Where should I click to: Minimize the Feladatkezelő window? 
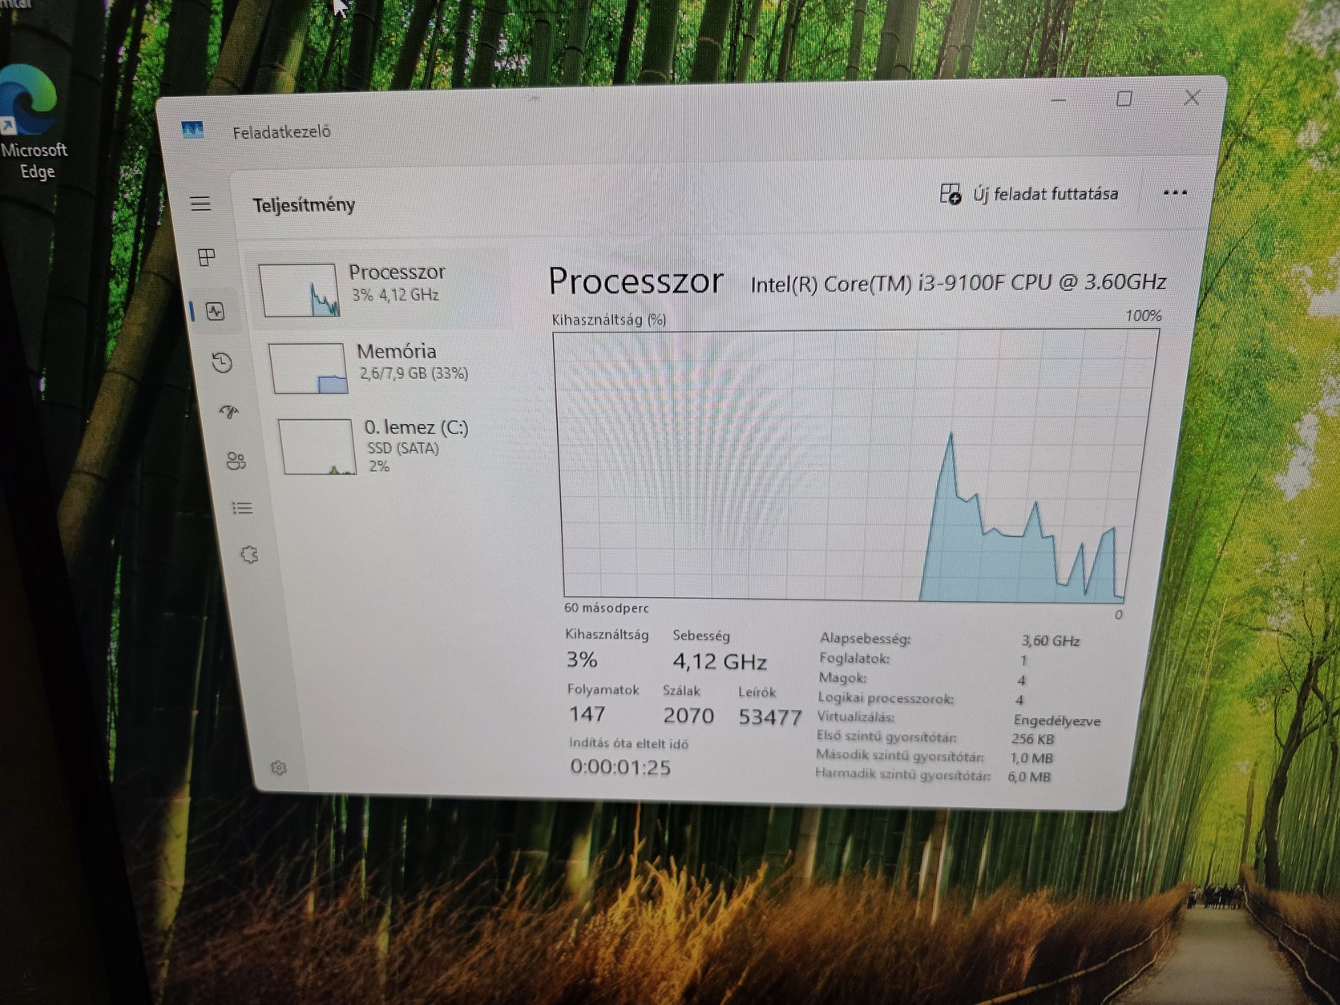[x=1058, y=99]
